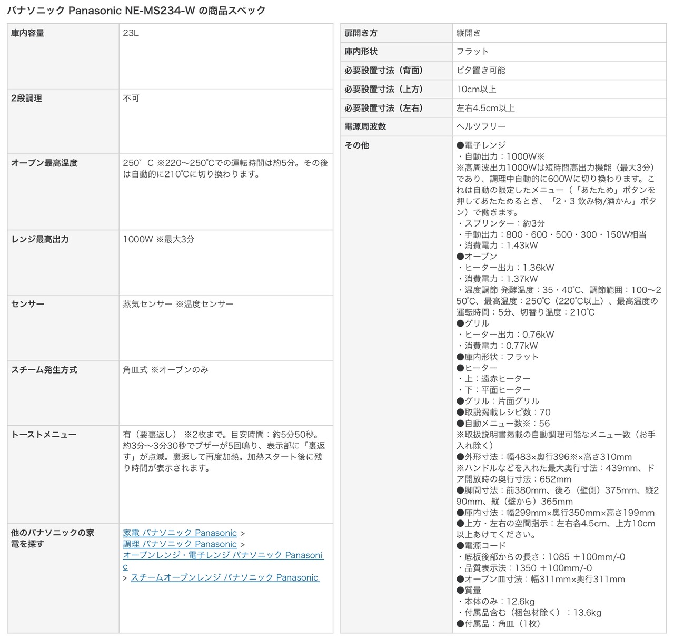Click the 商品スペック heading for NE-MS234-W
The width and height of the screenshot is (674, 638).
tap(136, 11)
